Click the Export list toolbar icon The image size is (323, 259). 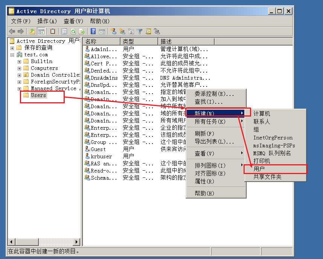[82, 32]
